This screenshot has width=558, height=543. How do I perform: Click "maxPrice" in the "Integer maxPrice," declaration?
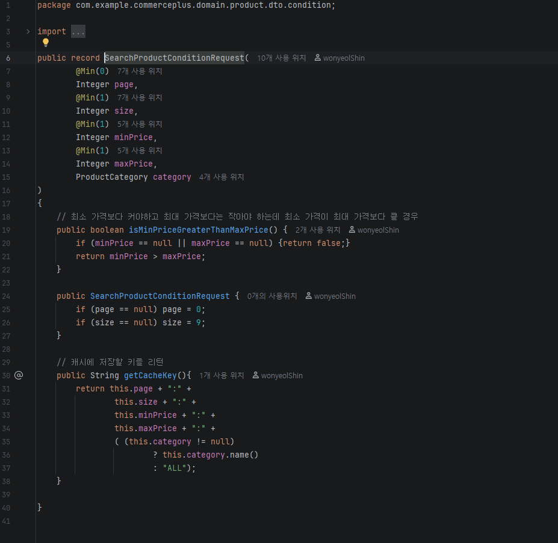click(134, 164)
